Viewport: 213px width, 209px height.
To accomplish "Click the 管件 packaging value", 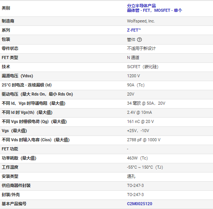I will click(x=131, y=40).
